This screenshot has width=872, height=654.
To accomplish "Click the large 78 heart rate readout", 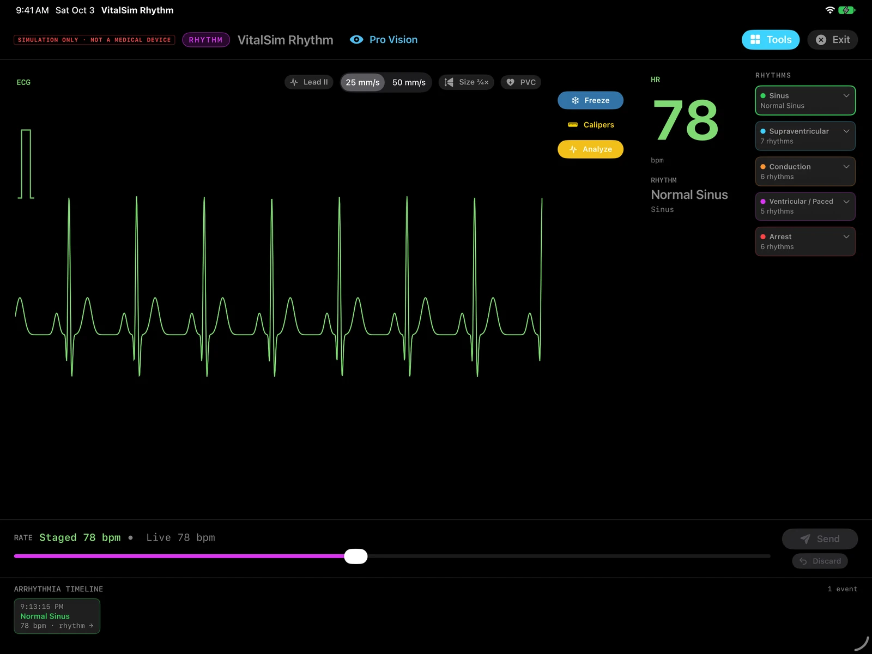I will pyautogui.click(x=686, y=120).
